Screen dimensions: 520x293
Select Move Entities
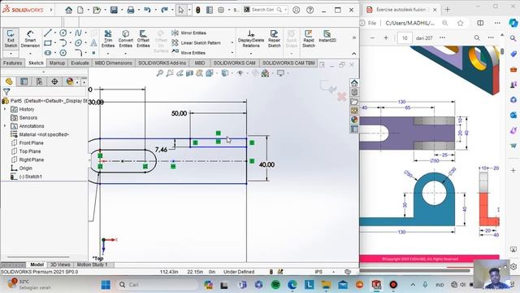[x=188, y=52]
